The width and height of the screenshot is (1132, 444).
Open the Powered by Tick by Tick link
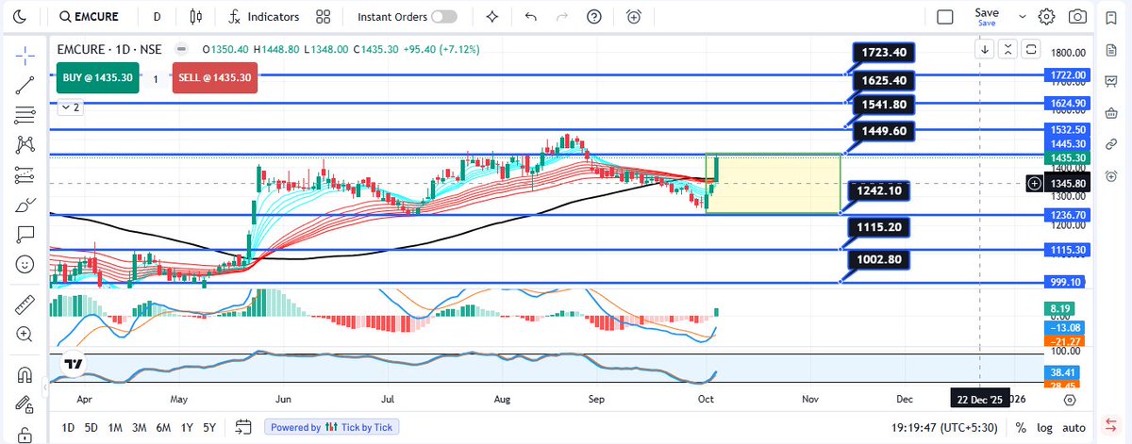click(331, 427)
